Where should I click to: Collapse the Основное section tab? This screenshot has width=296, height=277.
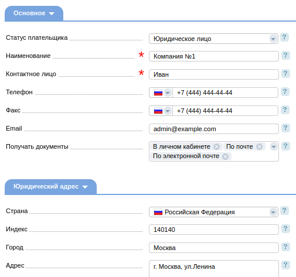34,13
